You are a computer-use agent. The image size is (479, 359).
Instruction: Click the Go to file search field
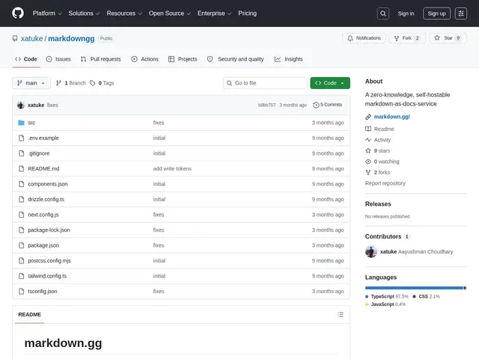[x=265, y=83]
